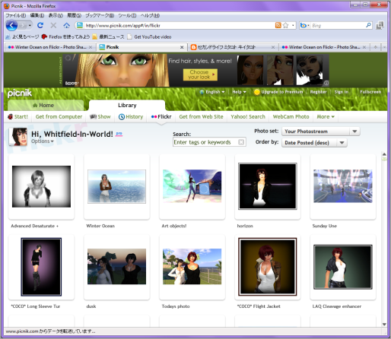Open the ファイル menu
391x339 pixels.
(16, 15)
